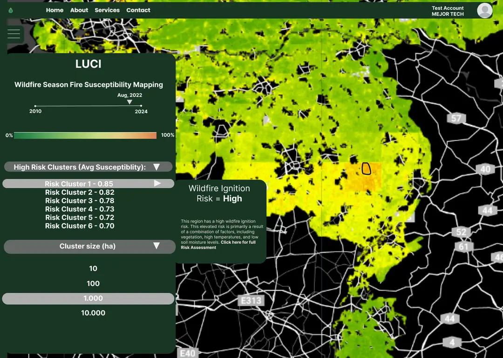Click the LUCI panel title

click(x=88, y=64)
